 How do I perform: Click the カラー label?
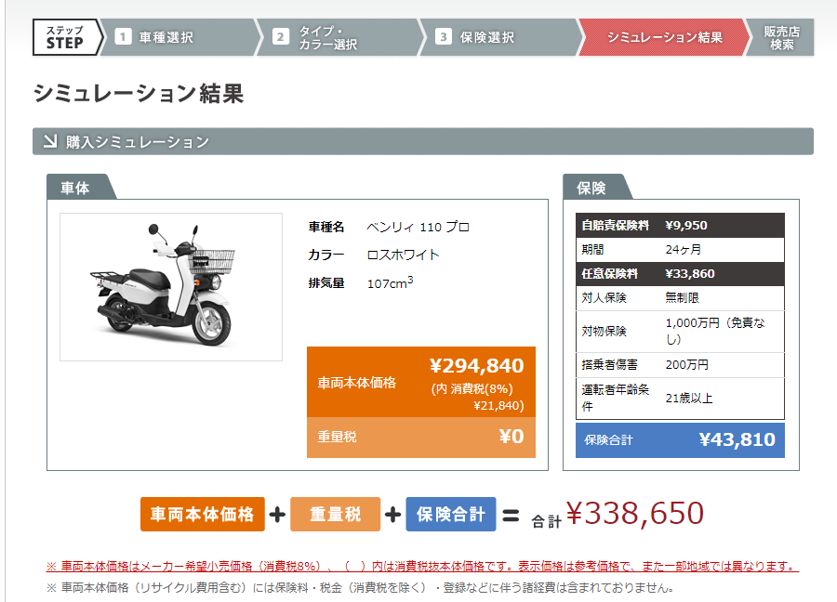coord(326,255)
